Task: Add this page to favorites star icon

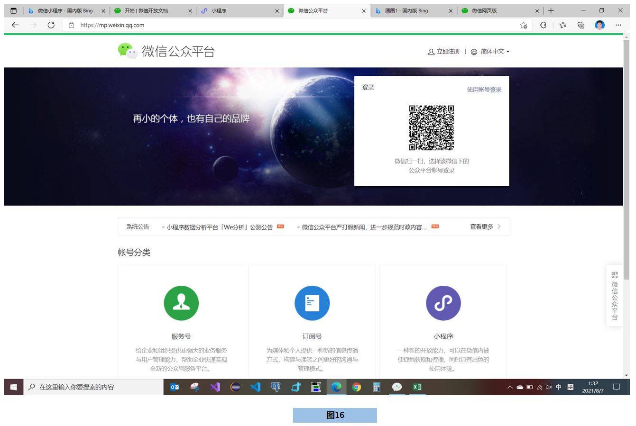Action: click(x=524, y=25)
